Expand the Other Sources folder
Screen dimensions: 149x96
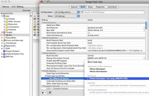point(4,22)
